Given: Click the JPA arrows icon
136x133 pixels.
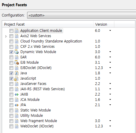Looking at the screenshot, I should [17, 105].
